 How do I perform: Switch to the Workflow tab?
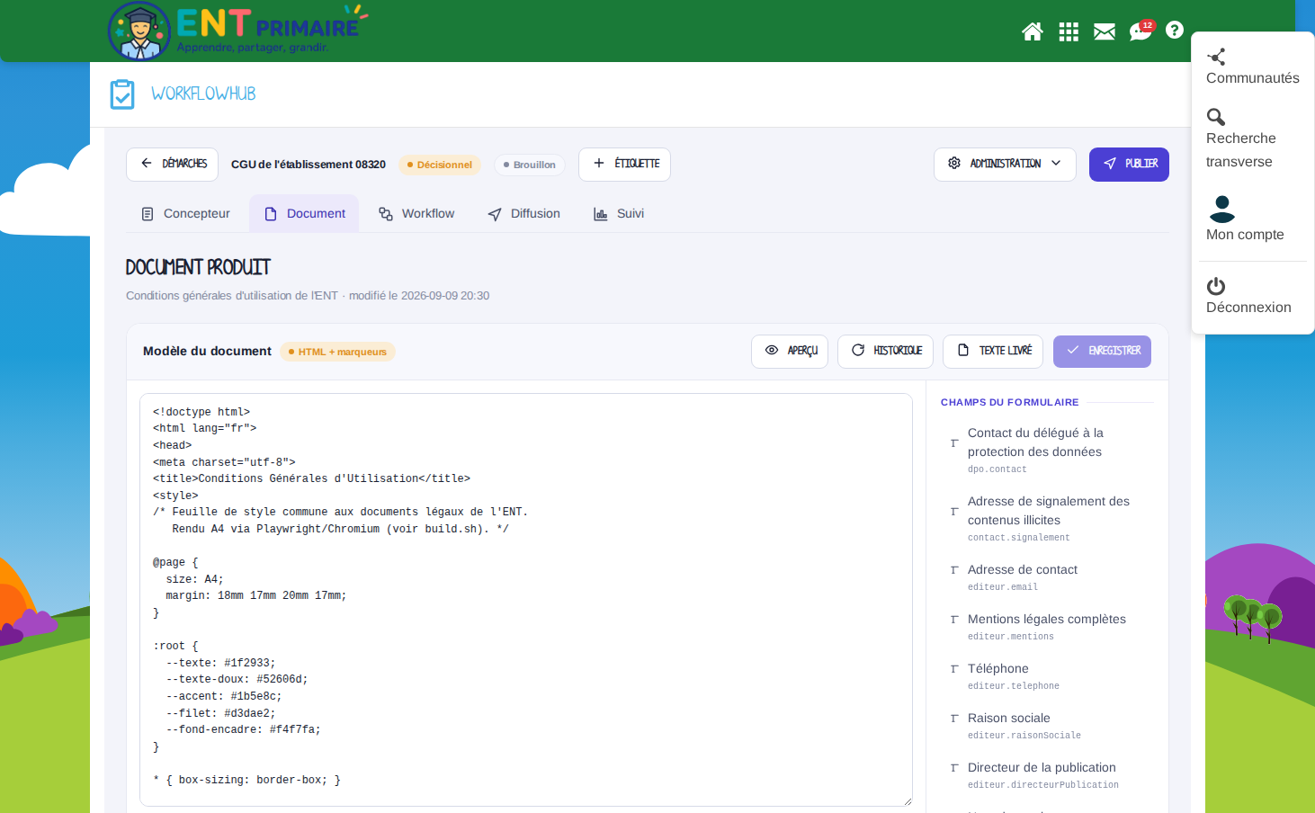(416, 214)
